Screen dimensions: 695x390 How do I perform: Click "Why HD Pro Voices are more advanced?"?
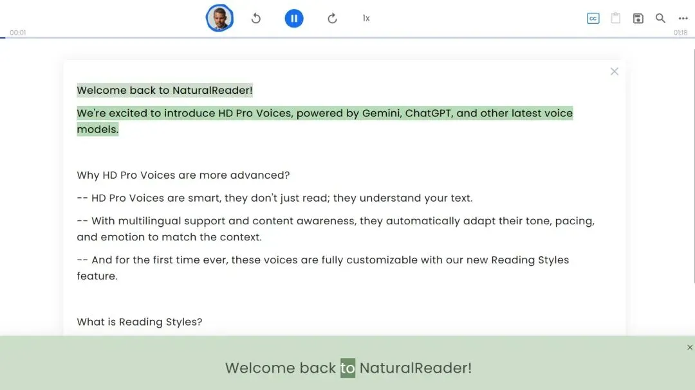[x=183, y=175]
